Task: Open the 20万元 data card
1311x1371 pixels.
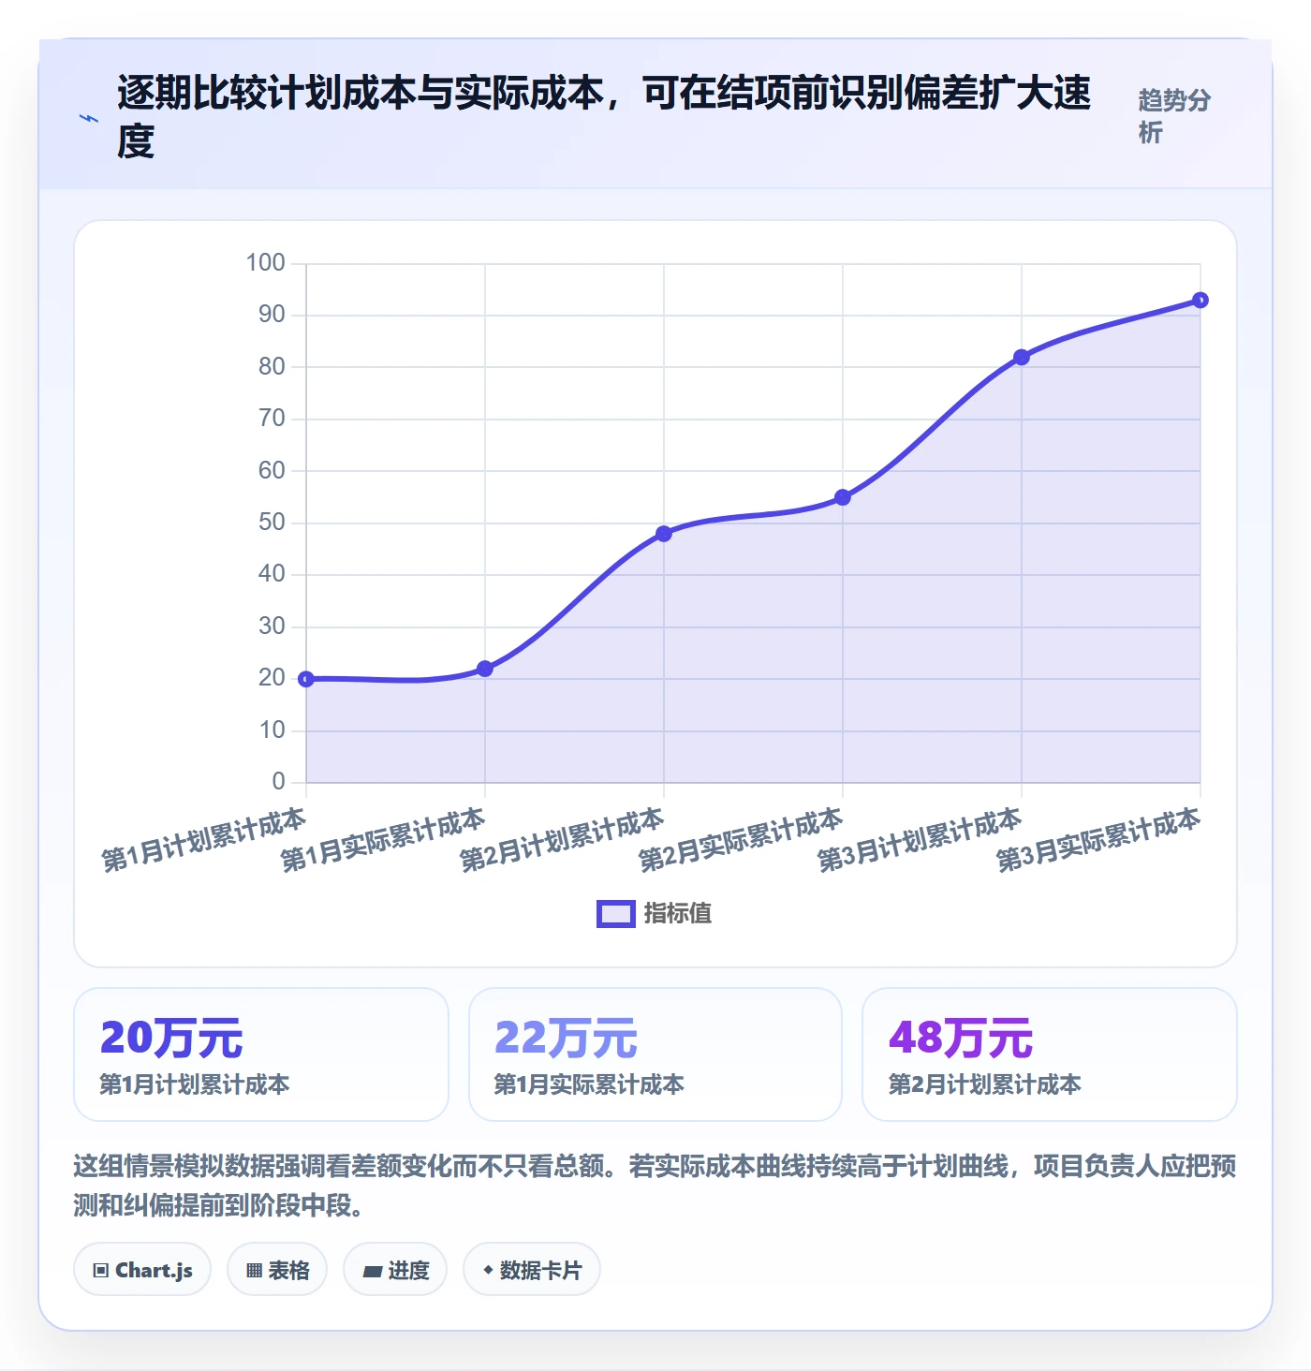Action: click(x=261, y=1054)
